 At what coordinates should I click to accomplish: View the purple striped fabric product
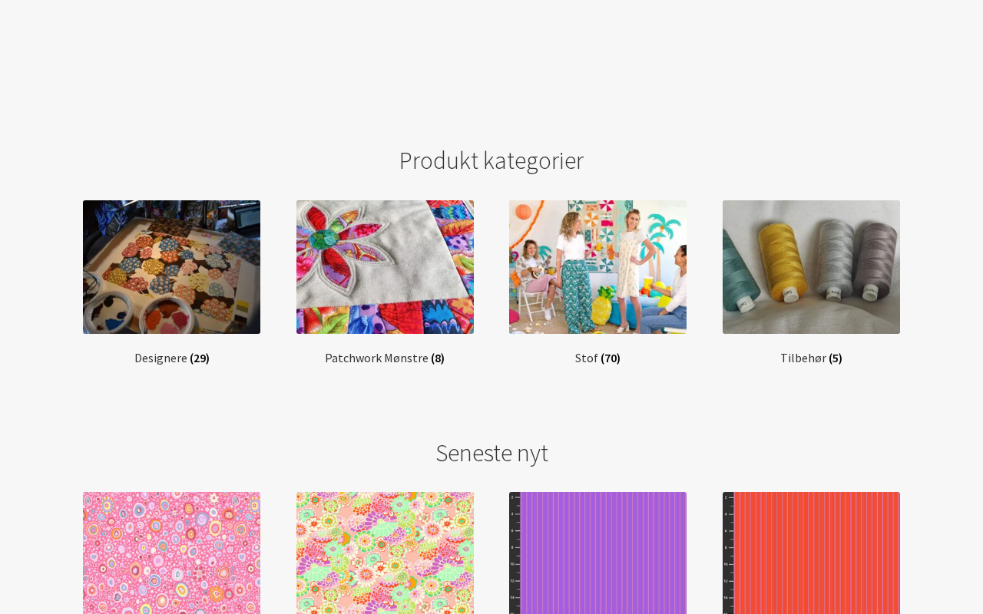coord(597,553)
